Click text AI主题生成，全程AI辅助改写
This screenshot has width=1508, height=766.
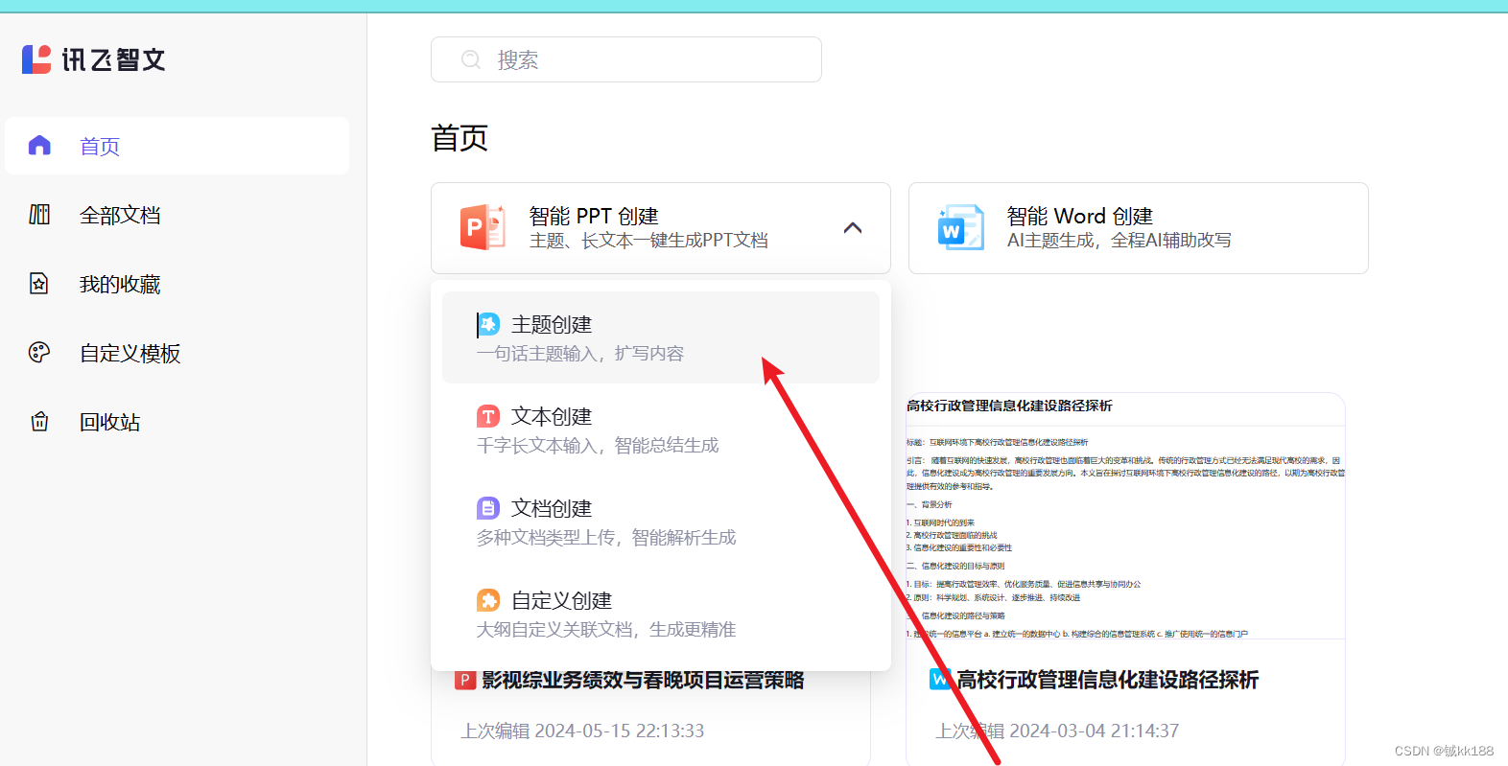tap(1119, 241)
